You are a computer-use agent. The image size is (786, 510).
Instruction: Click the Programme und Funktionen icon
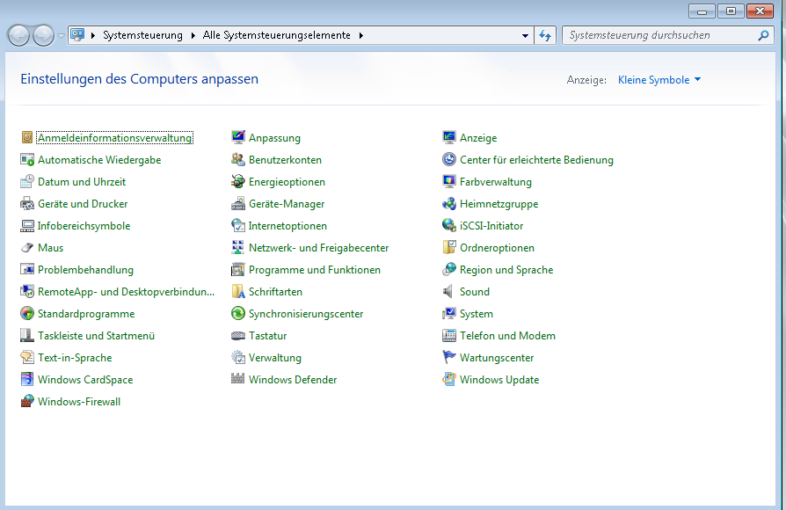[238, 270]
